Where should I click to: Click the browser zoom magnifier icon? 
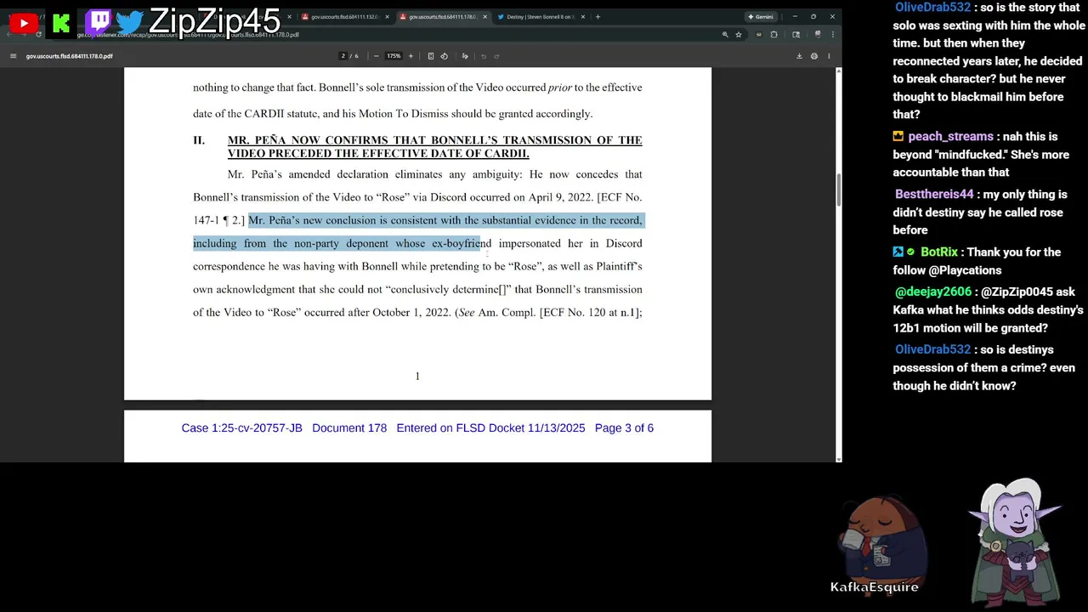(x=725, y=35)
